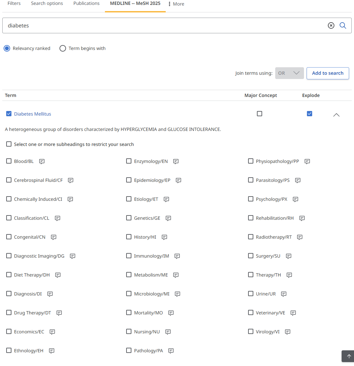Open scope note icon for Blood/BL

[42, 161]
